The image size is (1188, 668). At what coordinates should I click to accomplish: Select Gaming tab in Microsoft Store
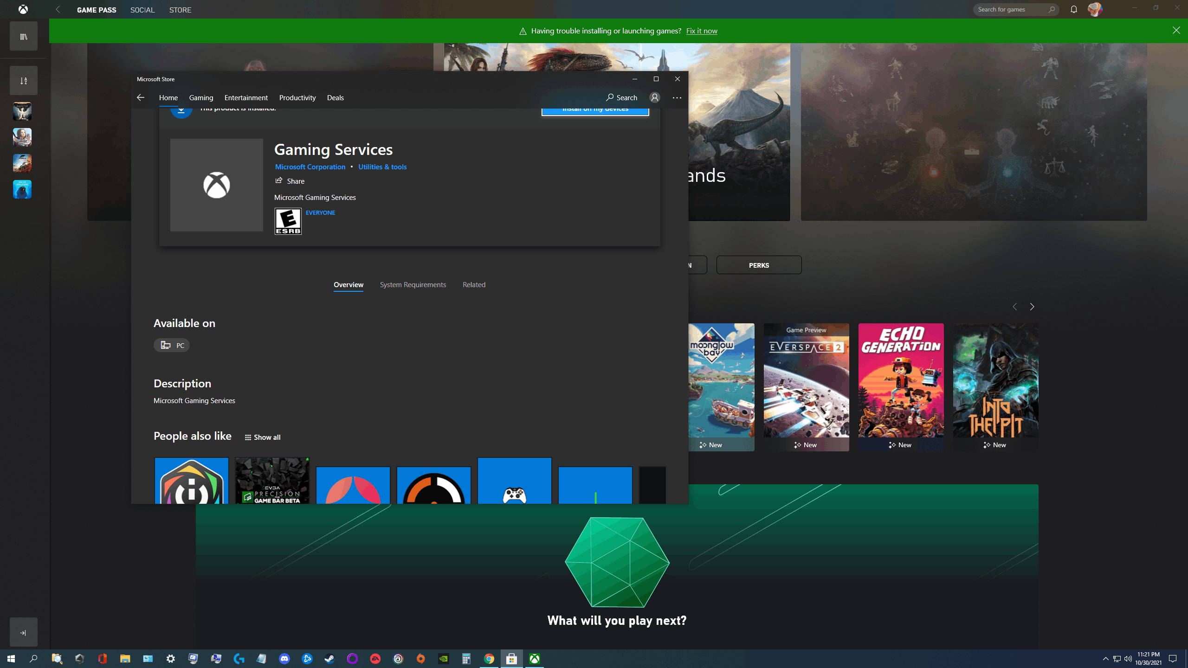point(201,97)
